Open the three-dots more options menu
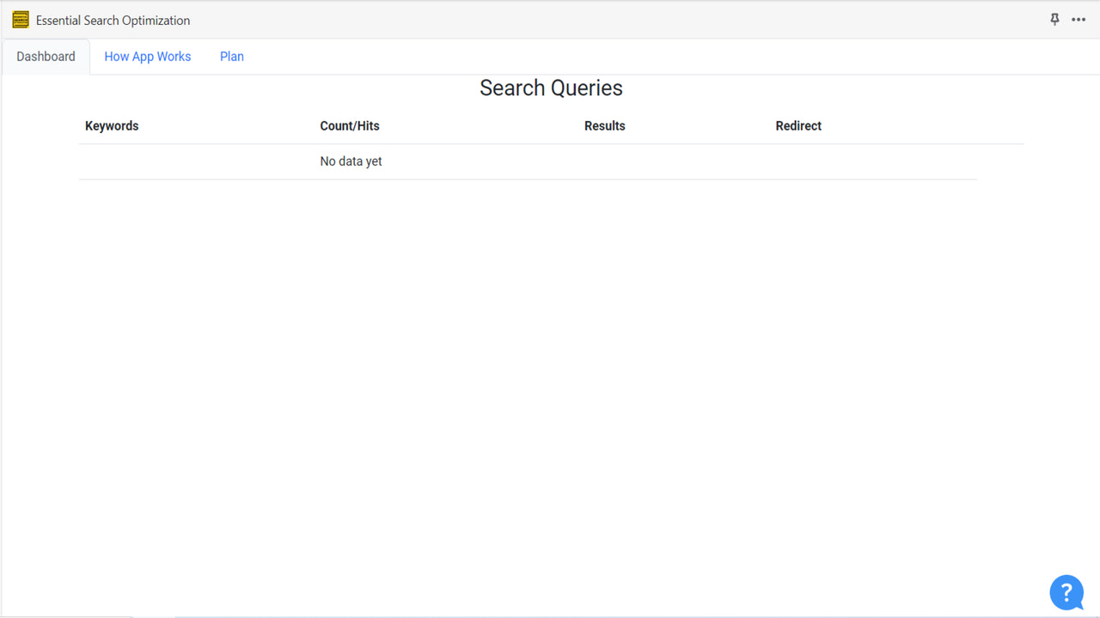Image resolution: width=1100 pixels, height=618 pixels. coord(1079,20)
